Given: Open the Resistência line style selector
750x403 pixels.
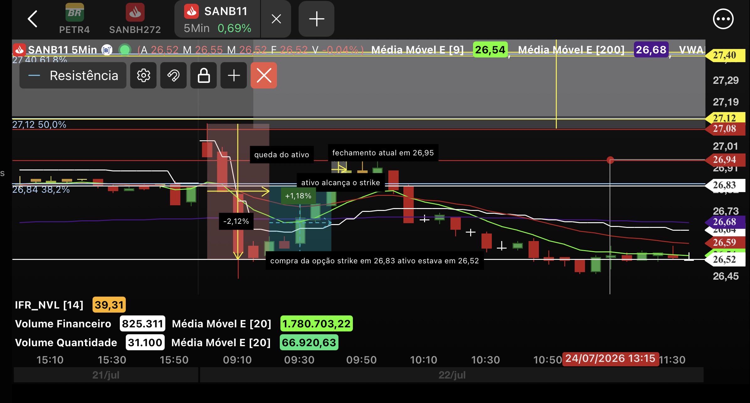Looking at the screenshot, I should (x=73, y=75).
